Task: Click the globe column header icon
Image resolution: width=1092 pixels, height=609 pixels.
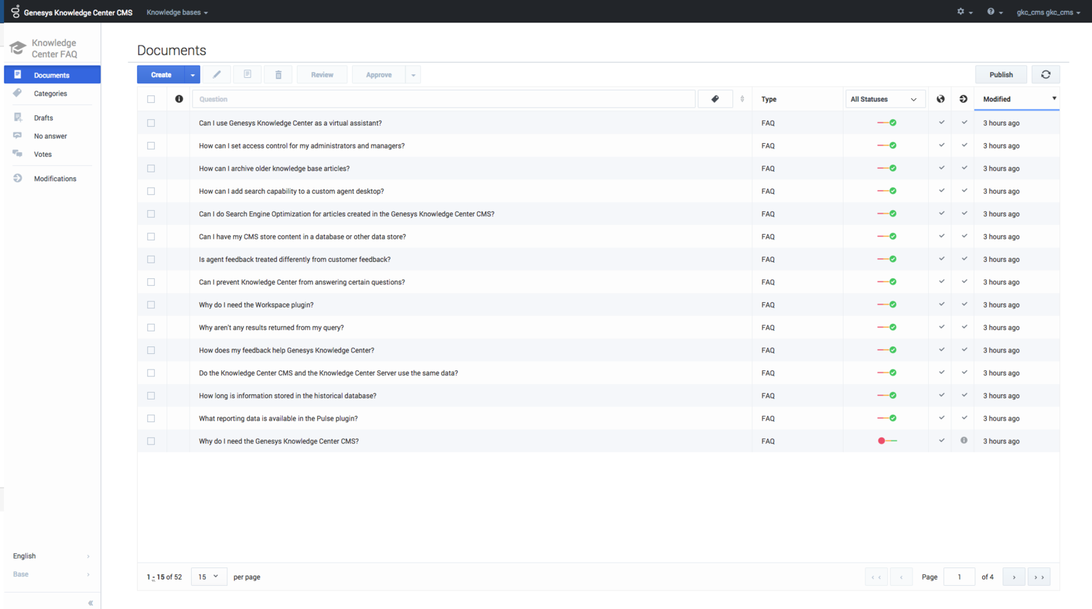Action: (x=940, y=99)
